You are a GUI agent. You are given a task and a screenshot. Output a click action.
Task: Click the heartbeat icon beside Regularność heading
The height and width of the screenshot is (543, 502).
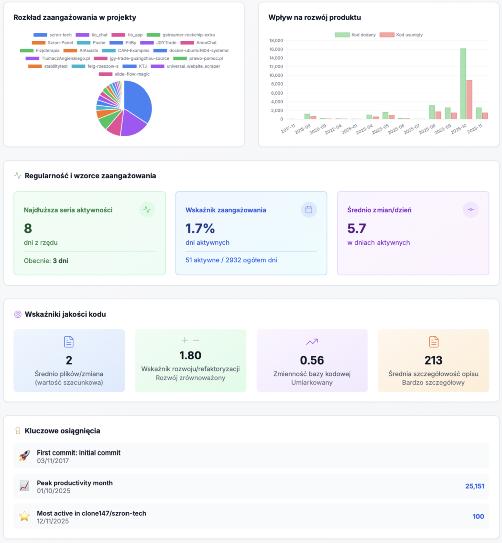(x=17, y=176)
